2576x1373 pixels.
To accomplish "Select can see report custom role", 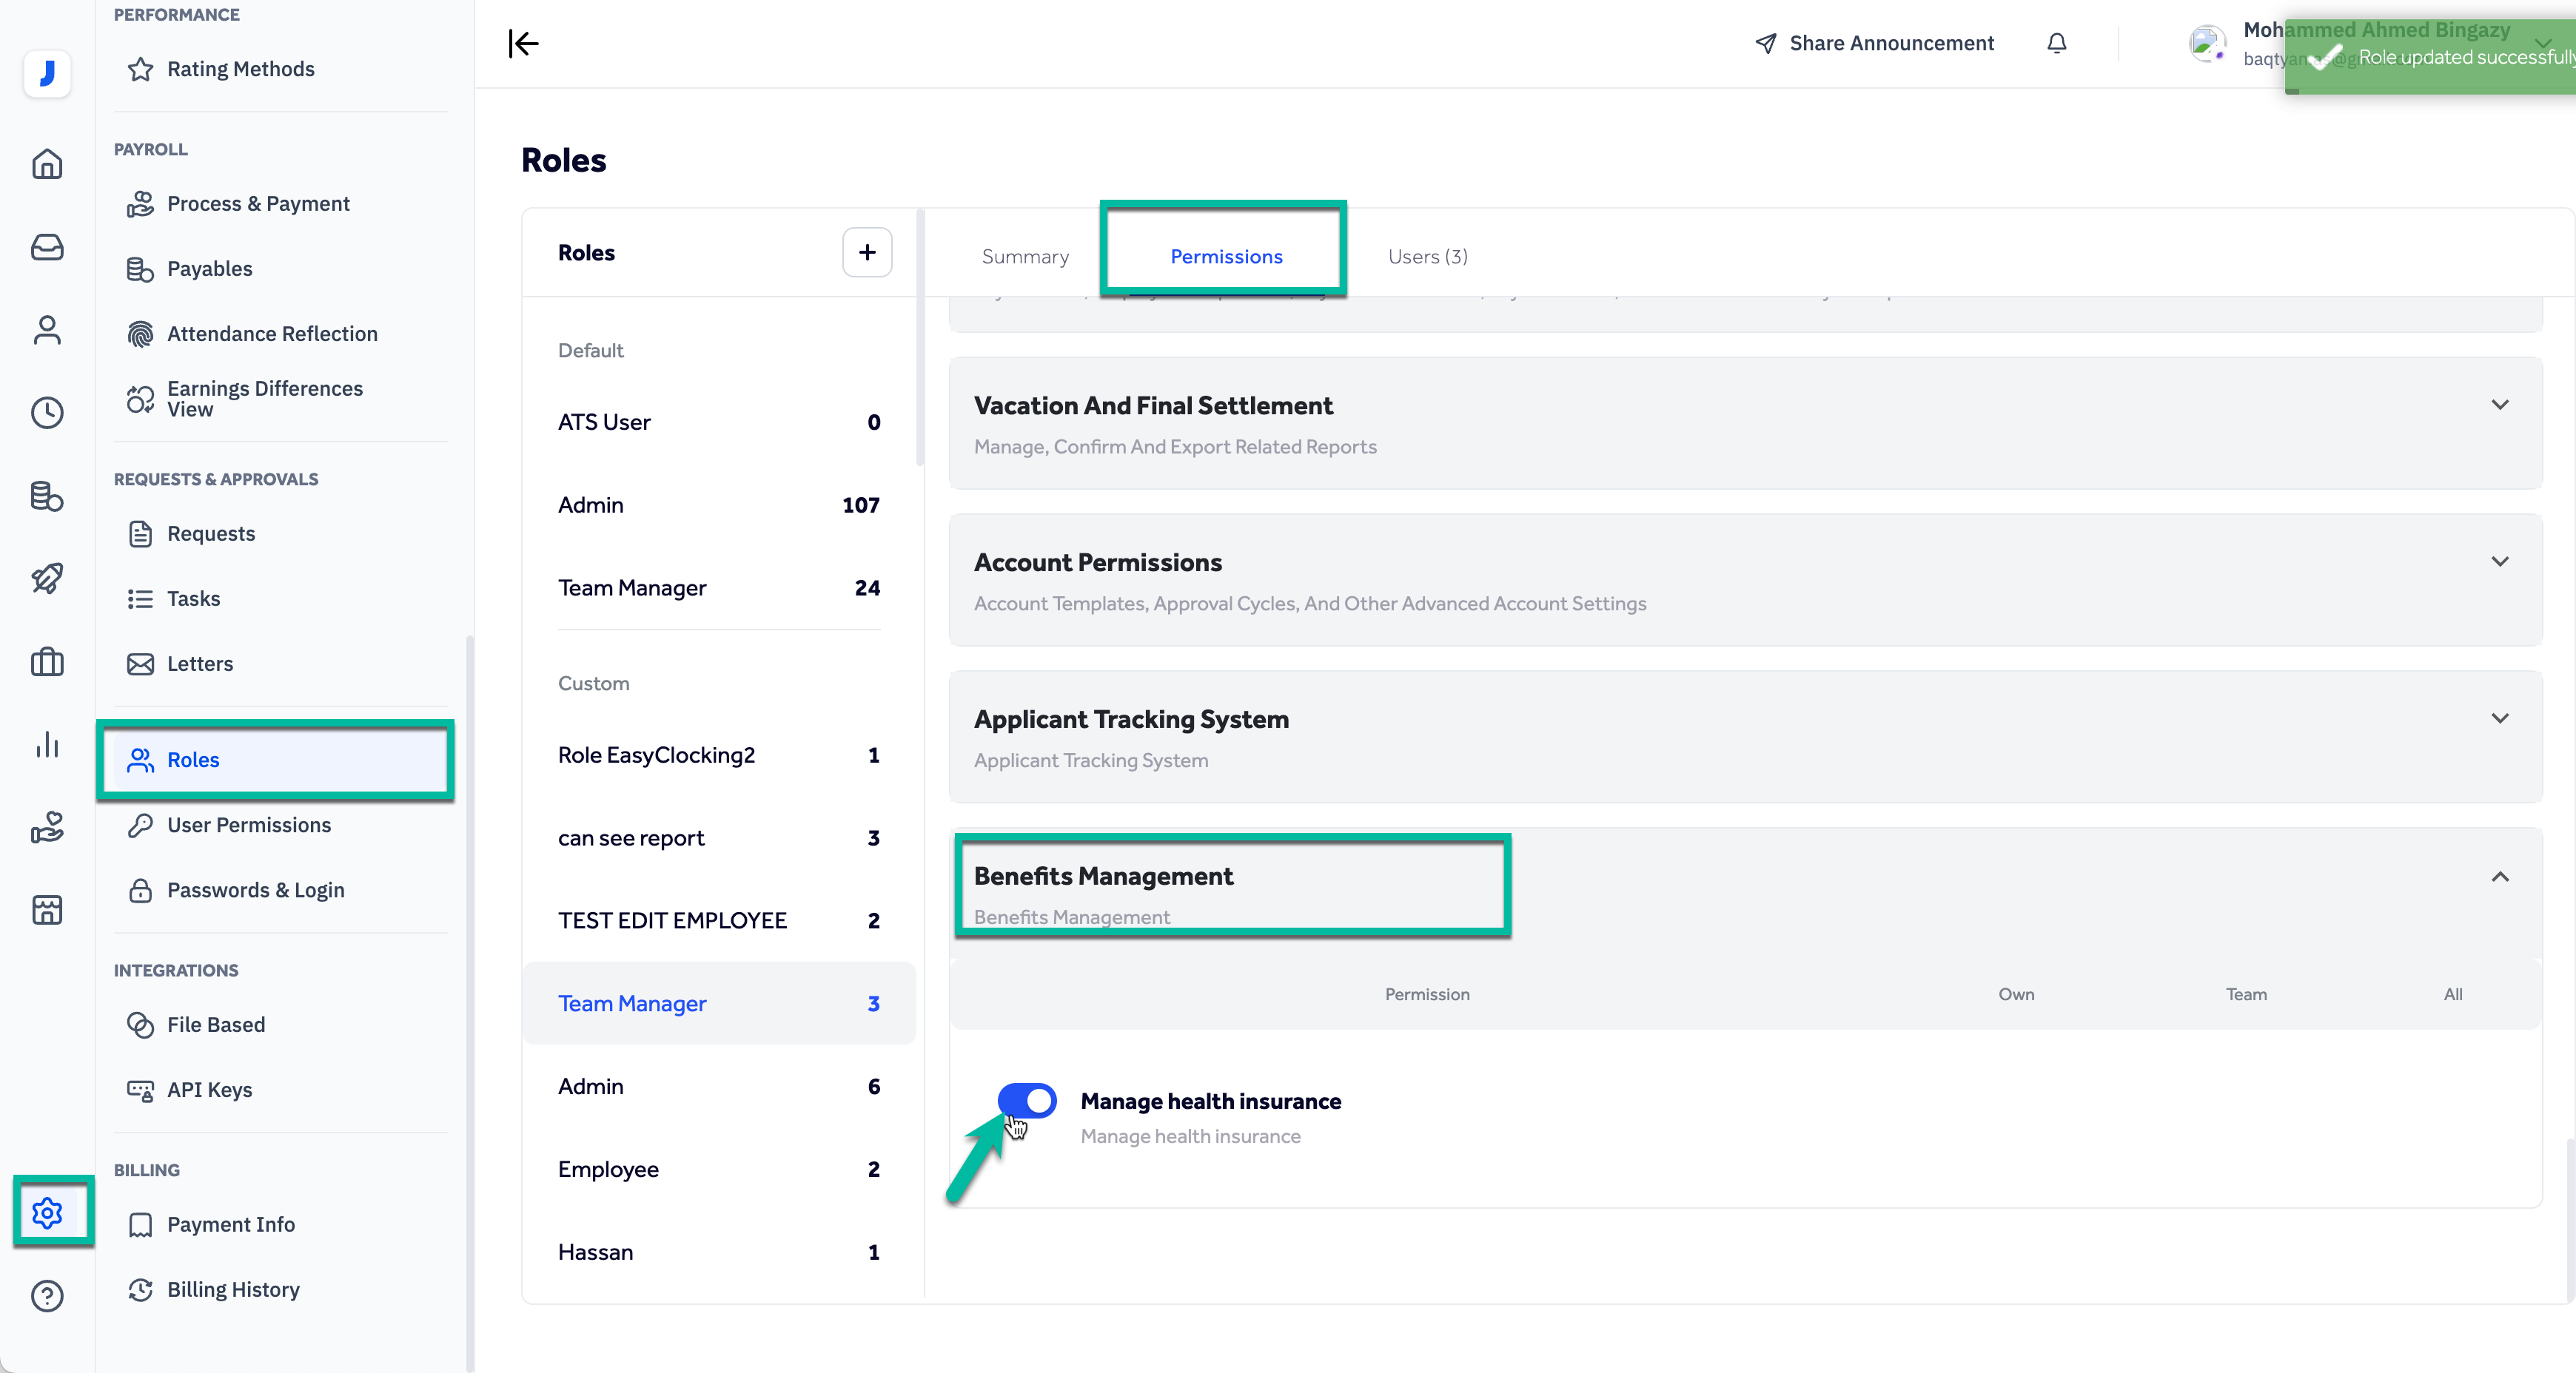I will pyautogui.click(x=632, y=837).
